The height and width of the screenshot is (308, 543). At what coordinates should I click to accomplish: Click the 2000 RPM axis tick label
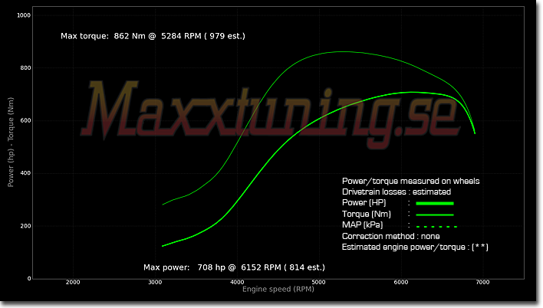[73, 283]
